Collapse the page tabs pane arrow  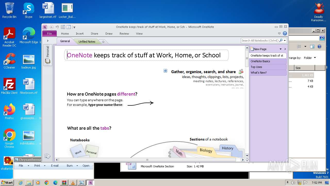point(285,49)
